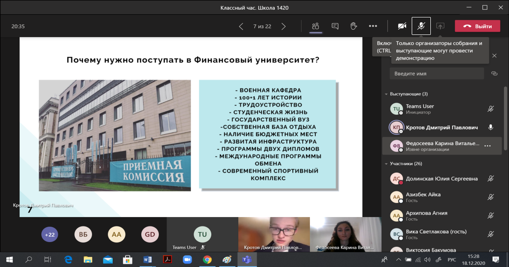Go to the previous slide arrow

tap(241, 27)
